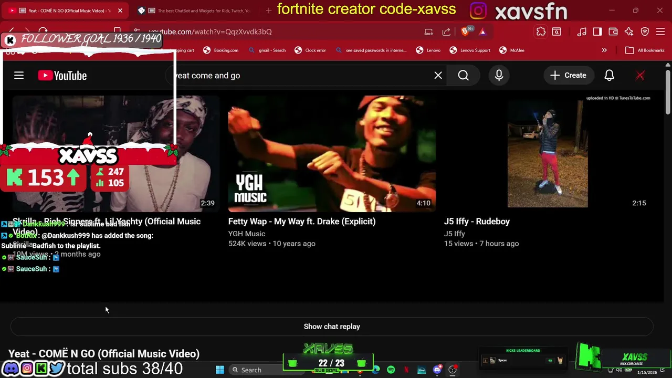The image size is (672, 378).
Task: Open a new browser tab
Action: tap(268, 10)
